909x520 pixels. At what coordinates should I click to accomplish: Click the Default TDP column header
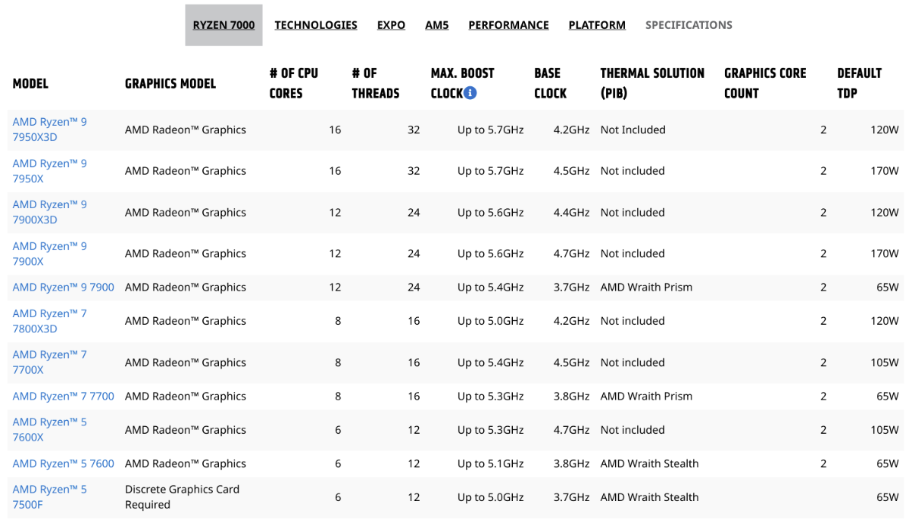pos(859,83)
